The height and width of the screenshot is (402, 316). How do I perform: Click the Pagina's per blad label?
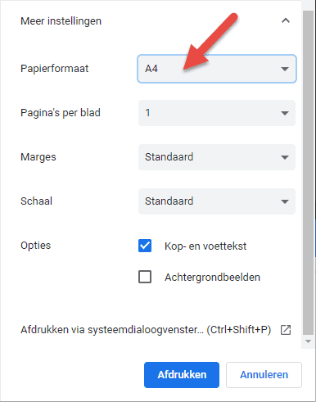[61, 113]
